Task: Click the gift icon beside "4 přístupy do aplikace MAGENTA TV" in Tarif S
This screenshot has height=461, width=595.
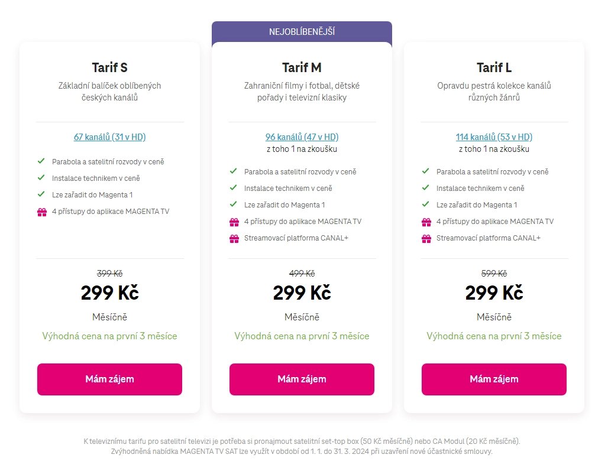Action: point(41,211)
